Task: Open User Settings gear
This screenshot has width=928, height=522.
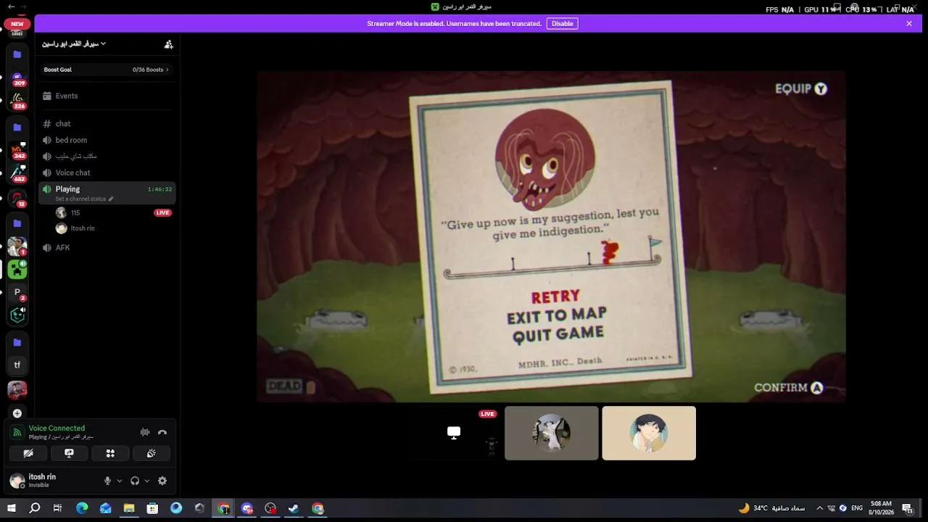Action: [162, 481]
